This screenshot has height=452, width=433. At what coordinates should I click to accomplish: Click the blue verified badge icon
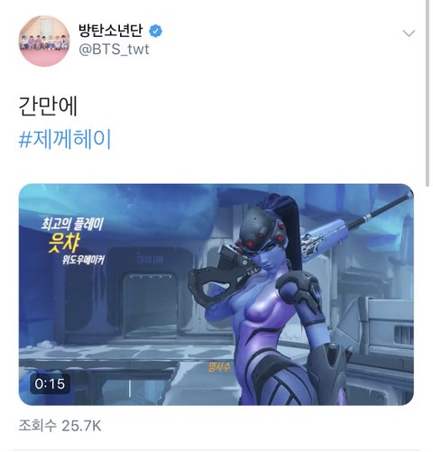156,31
